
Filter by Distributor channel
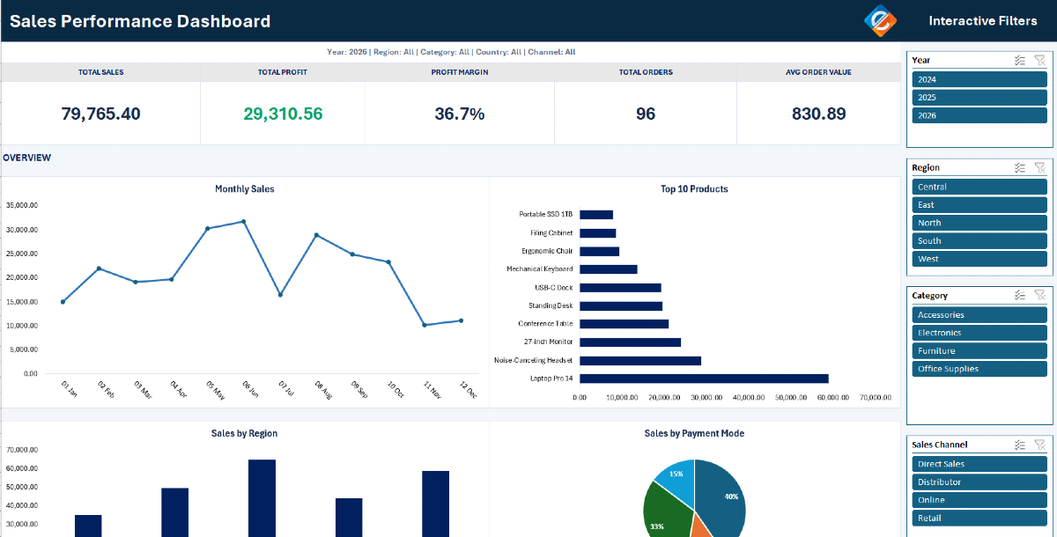979,482
